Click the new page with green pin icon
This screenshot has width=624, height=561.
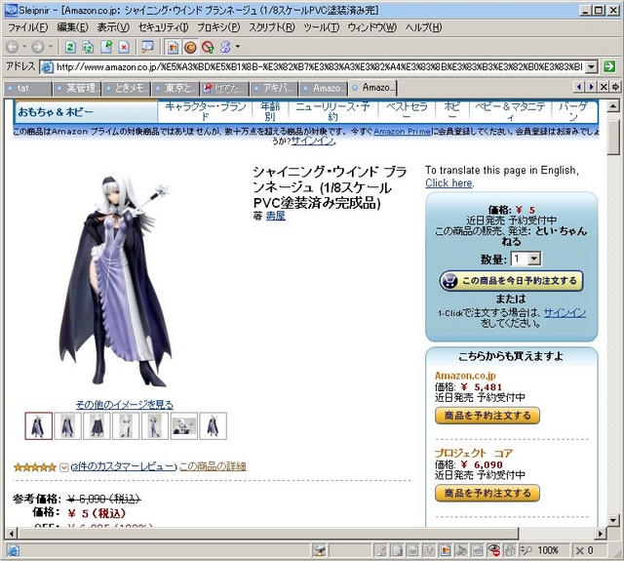point(106,47)
